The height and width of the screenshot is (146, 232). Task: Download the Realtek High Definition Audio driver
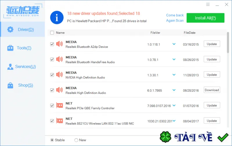click(212, 90)
